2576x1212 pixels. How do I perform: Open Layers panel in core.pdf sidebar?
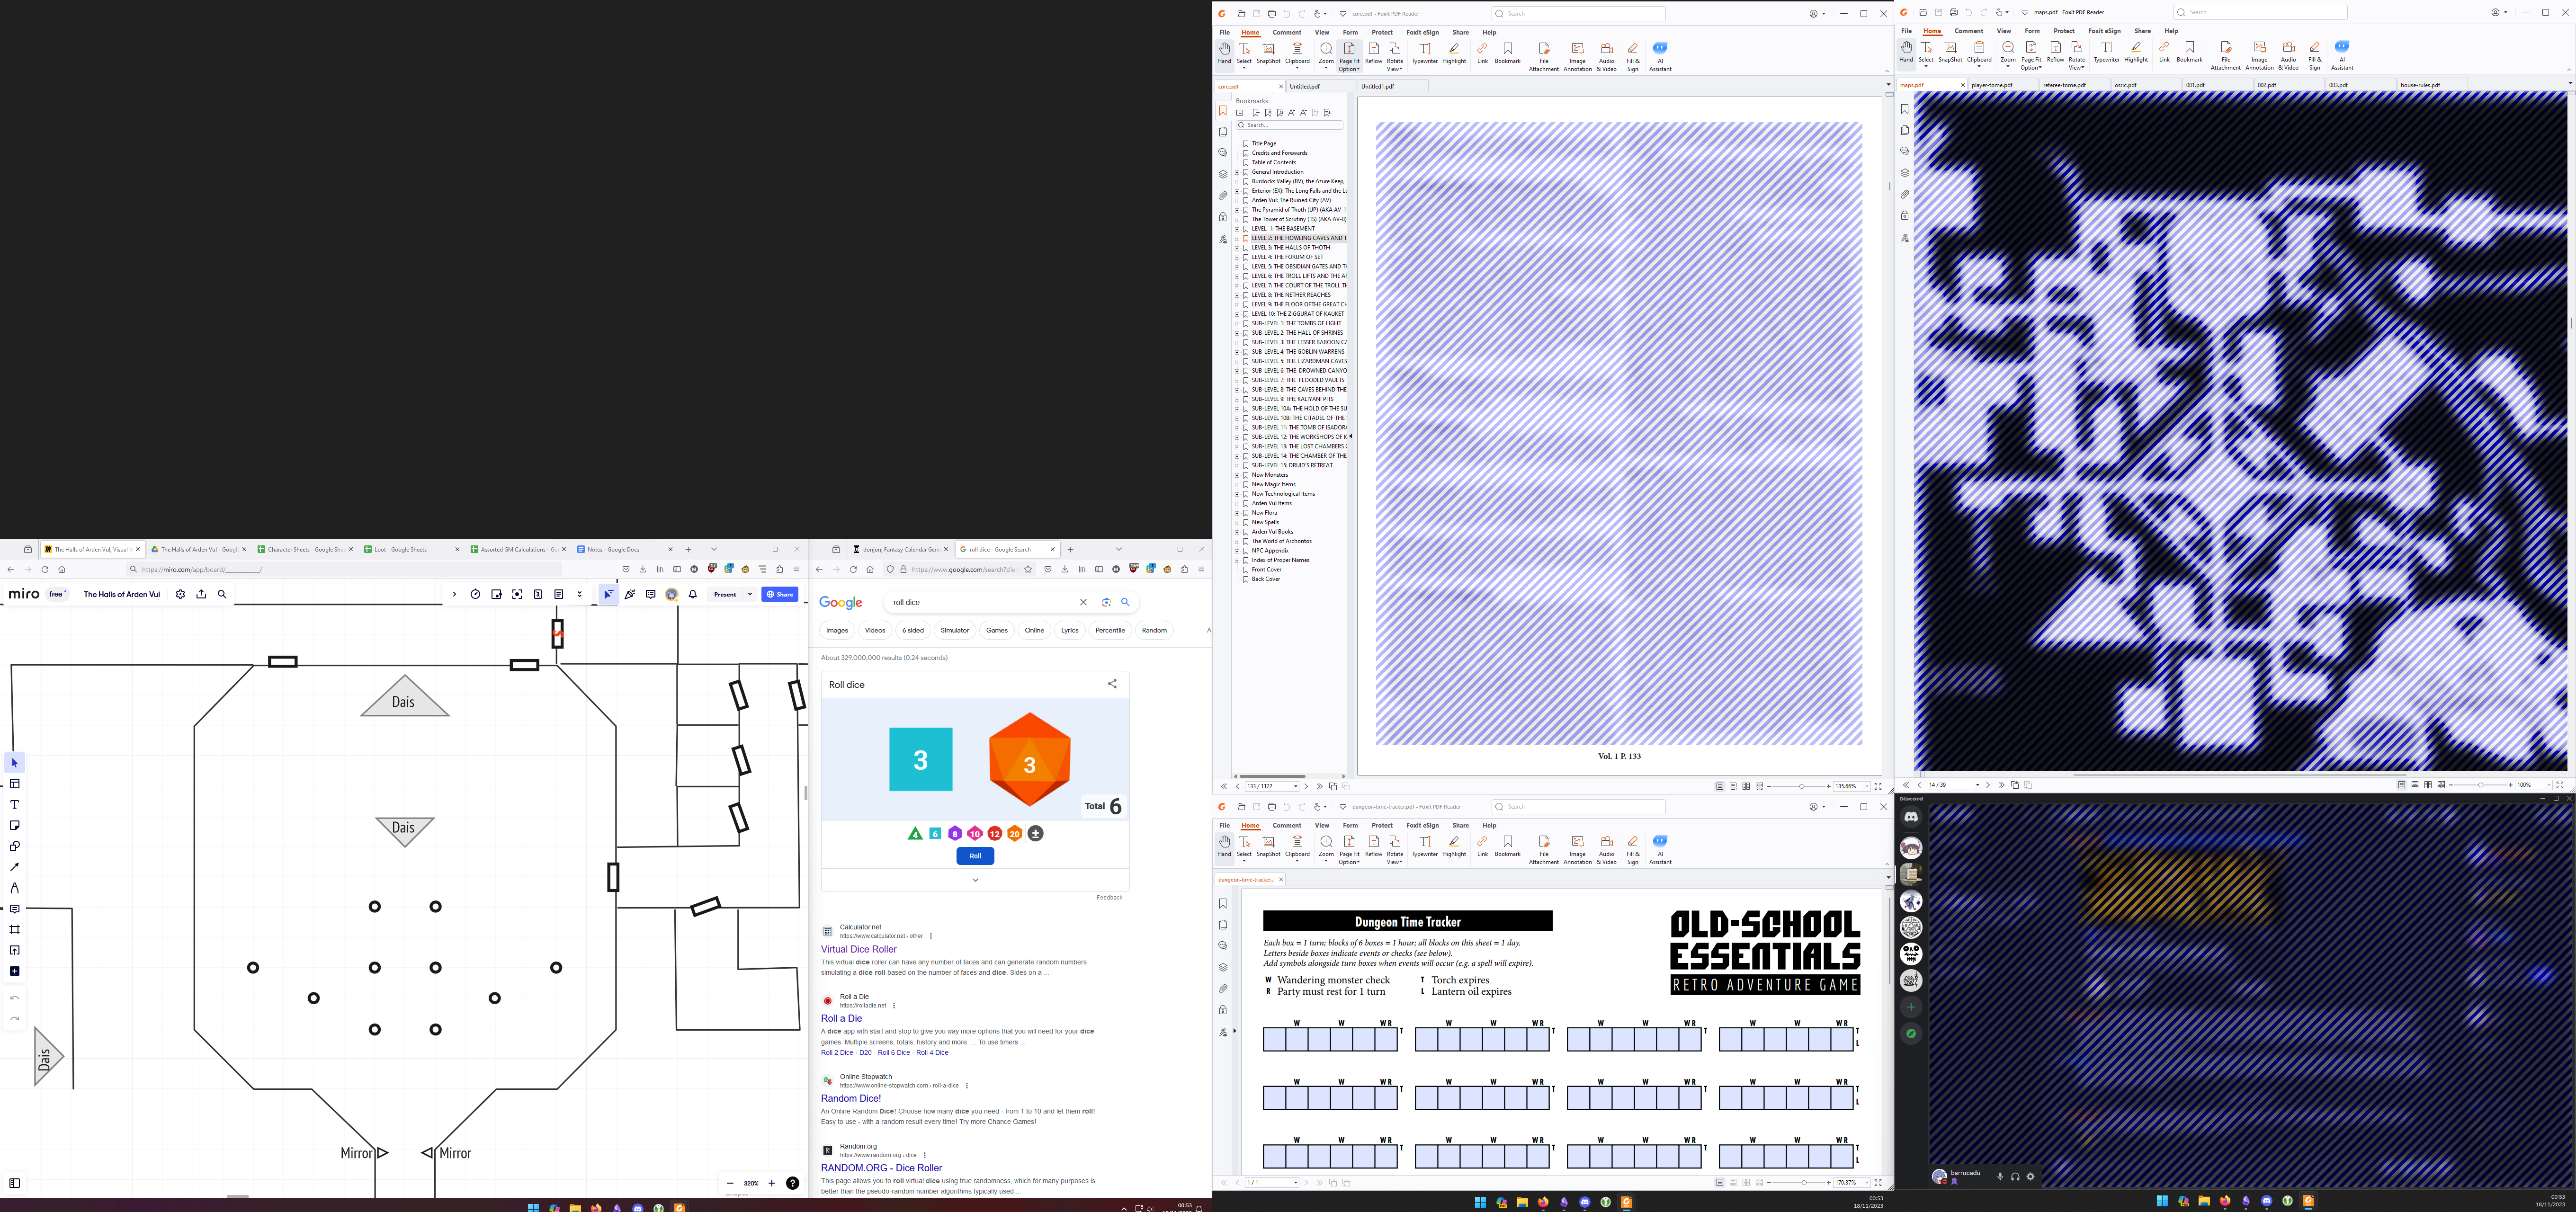pos(1222,174)
